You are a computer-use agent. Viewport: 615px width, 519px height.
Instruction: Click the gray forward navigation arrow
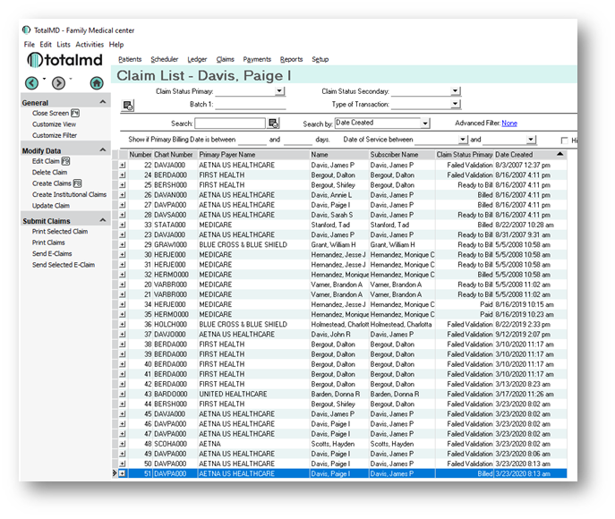59,83
